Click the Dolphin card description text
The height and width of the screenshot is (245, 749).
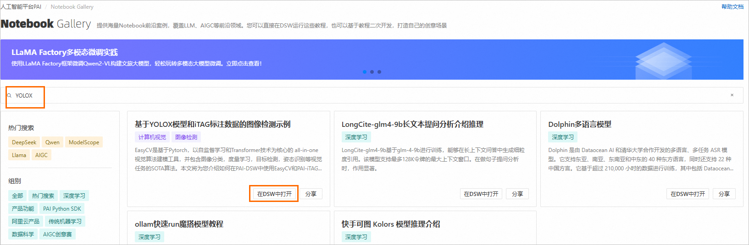[641, 159]
